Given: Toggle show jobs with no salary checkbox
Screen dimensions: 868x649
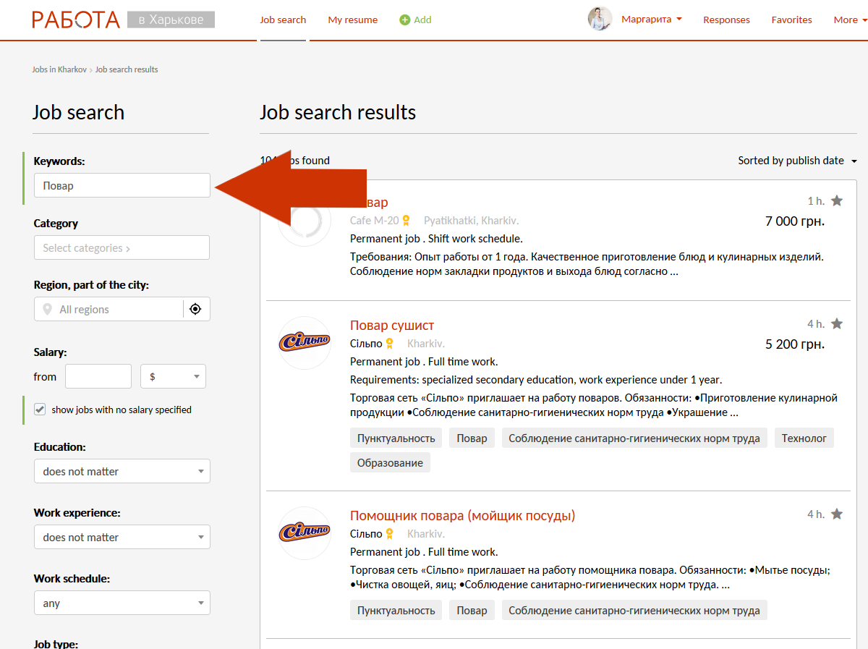Looking at the screenshot, I should click(x=40, y=410).
